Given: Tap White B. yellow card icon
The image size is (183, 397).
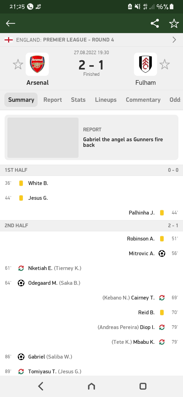Looking at the screenshot, I should click(21, 183).
